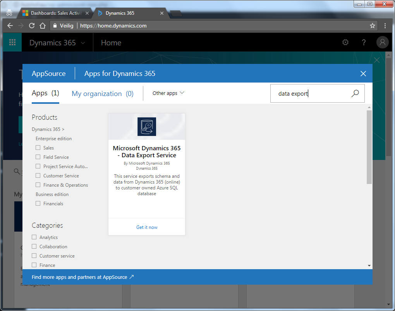The width and height of the screenshot is (395, 311).
Task: Switch to the Dashboards: Sales Activity browser tab
Action: tap(57, 13)
